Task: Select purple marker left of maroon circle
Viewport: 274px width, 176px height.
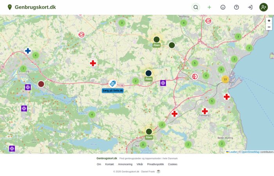Action: coord(28,87)
